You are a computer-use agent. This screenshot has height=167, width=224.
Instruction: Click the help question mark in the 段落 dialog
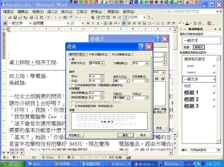pyautogui.click(x=142, y=47)
